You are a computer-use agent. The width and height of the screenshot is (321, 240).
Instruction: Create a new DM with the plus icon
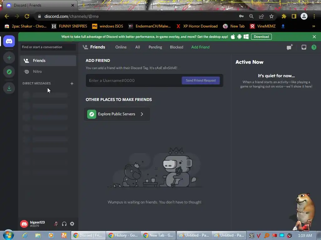point(72,83)
